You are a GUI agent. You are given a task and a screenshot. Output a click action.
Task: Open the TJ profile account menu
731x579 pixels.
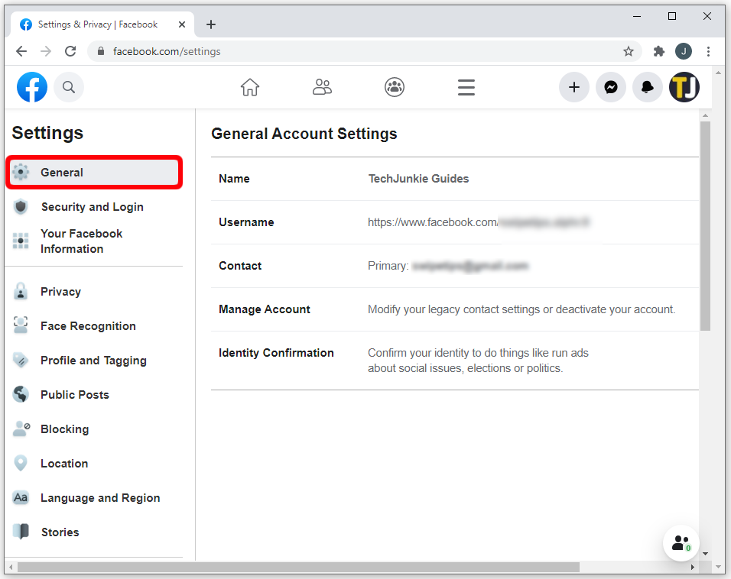684,87
